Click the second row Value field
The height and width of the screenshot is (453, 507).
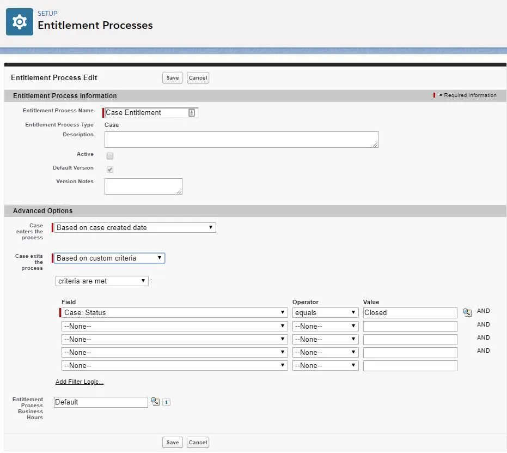[410, 326]
